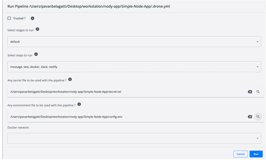
Task: Browse for a secret file with search icon
Action: point(258,91)
